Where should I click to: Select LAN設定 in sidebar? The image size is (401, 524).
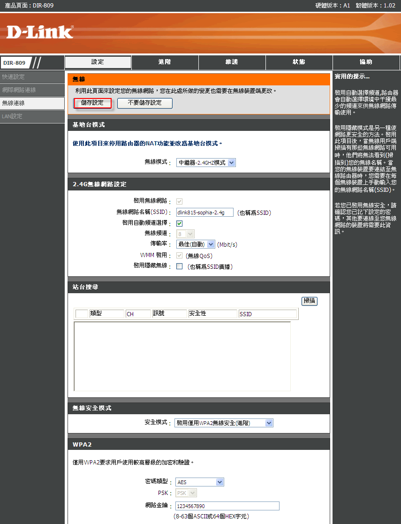tap(32, 116)
